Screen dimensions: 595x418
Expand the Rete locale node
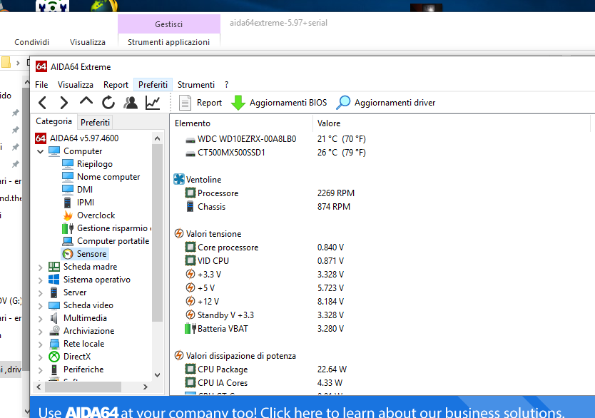(x=40, y=344)
